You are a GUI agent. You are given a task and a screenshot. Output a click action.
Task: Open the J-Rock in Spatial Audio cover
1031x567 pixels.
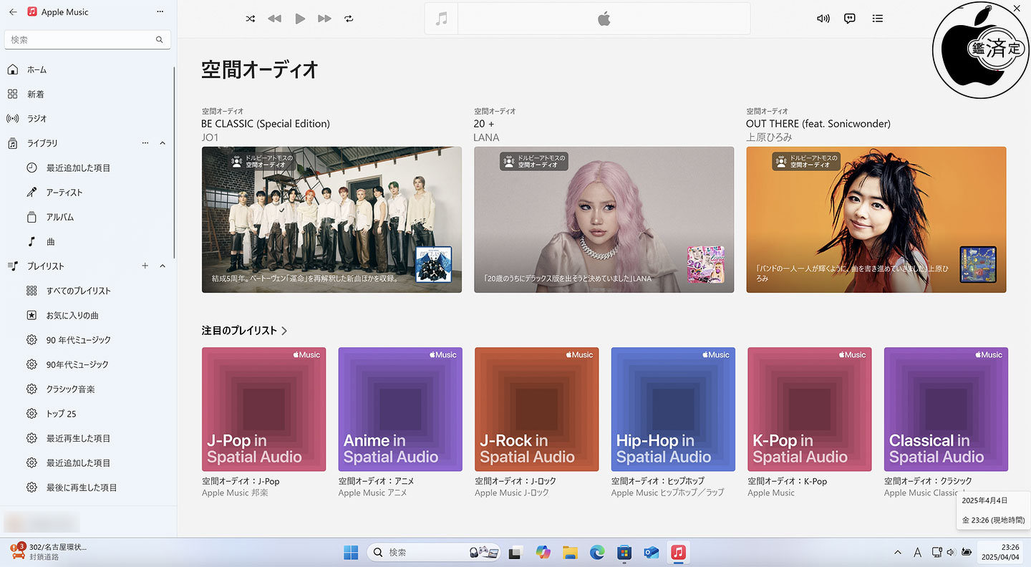tap(537, 409)
